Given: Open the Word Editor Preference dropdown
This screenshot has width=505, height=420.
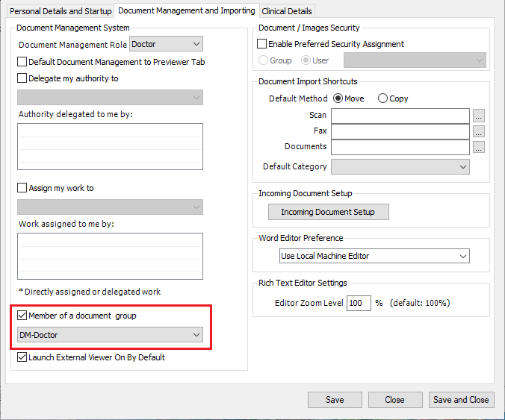Looking at the screenshot, I should (x=374, y=256).
